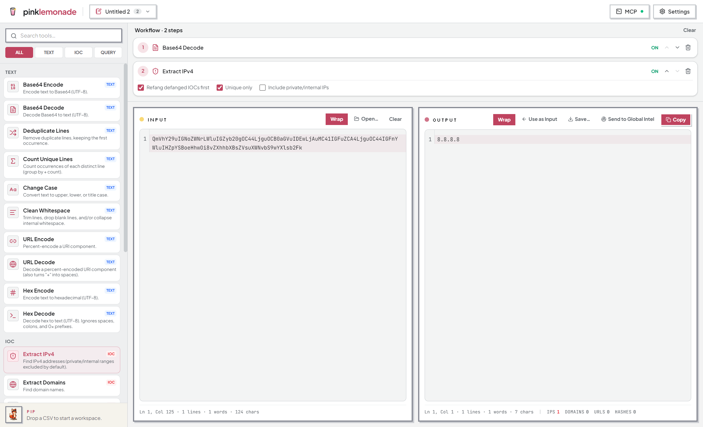This screenshot has height=427, width=703.
Task: Click the Open… button in input pane
Action: point(366,119)
